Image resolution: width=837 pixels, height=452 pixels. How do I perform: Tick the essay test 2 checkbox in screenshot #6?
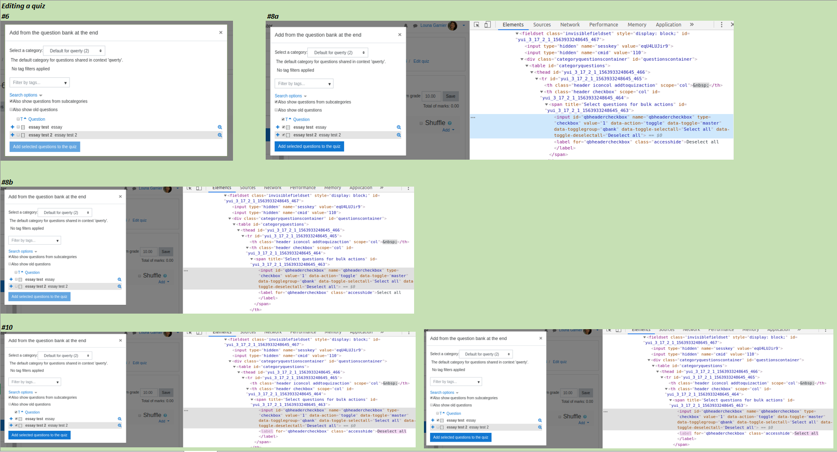click(18, 135)
